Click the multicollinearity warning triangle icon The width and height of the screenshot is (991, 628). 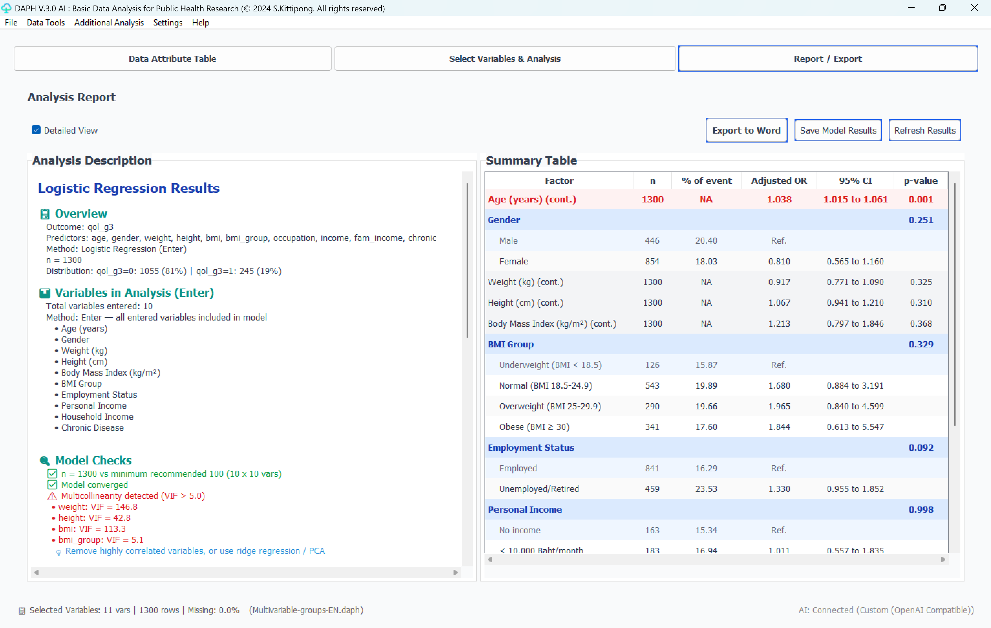[52, 496]
